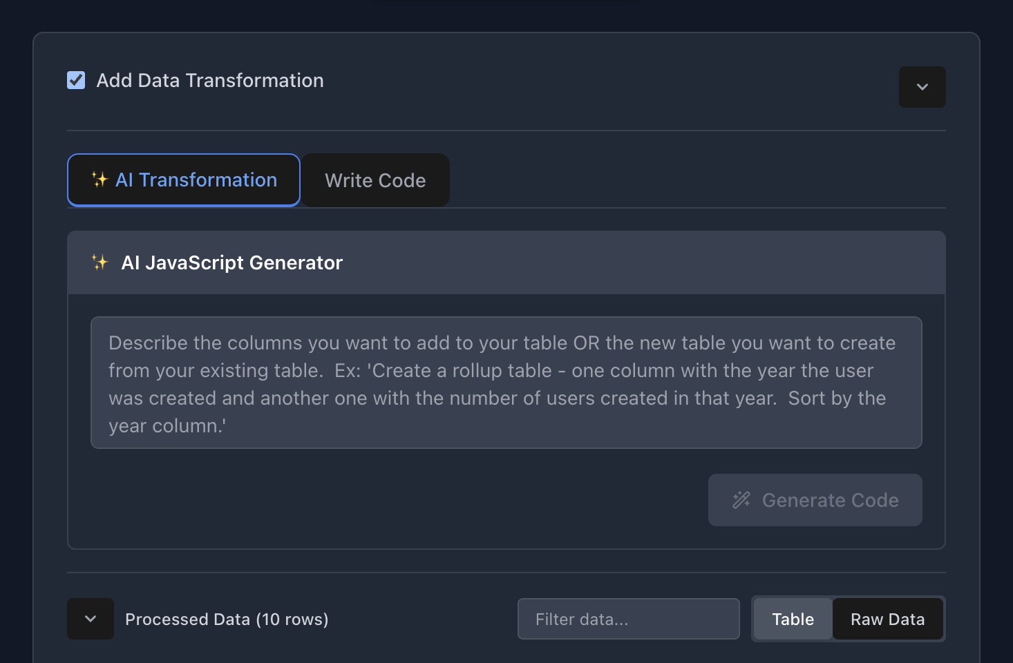Switch to Table view
Image resolution: width=1013 pixels, height=663 pixels.
tap(793, 619)
